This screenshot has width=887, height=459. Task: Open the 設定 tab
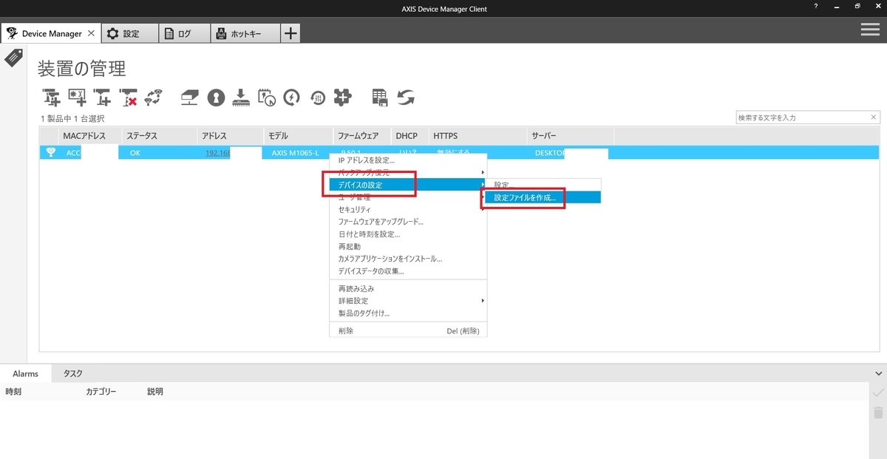coord(131,33)
